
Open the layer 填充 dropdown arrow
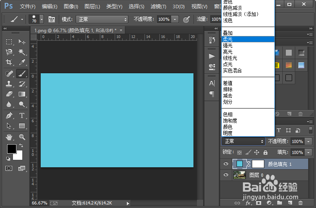[x=308, y=152]
